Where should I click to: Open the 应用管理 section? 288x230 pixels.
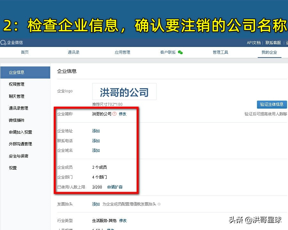coord(122,52)
